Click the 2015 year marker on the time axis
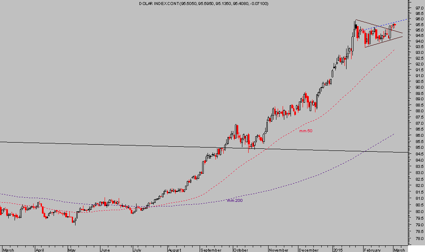425x252 pixels. (338, 250)
